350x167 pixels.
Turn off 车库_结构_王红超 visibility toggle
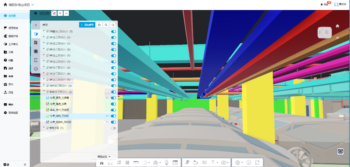tap(113, 116)
